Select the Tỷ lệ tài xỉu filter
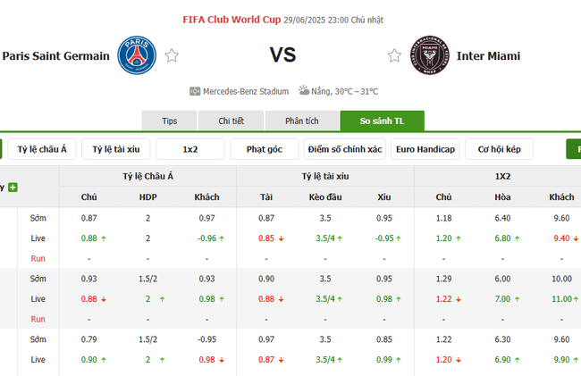581x376 pixels. 116,149
